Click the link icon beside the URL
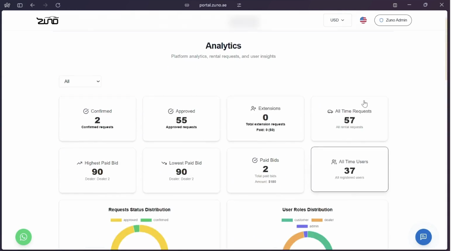 (187, 5)
